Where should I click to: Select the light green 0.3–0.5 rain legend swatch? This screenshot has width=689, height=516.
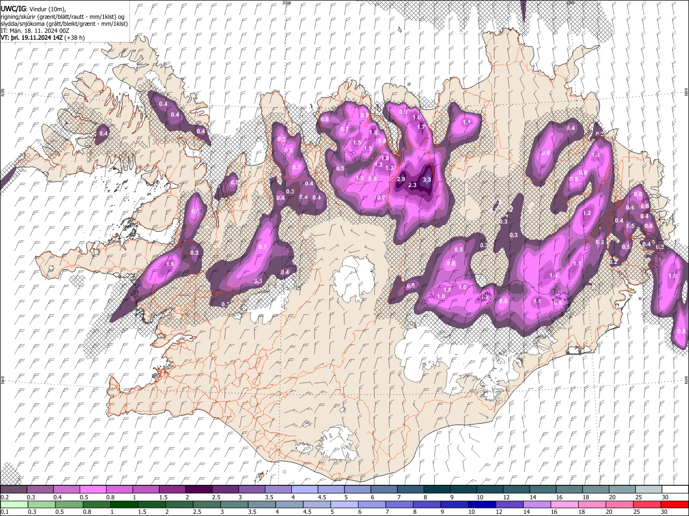coord(42,504)
